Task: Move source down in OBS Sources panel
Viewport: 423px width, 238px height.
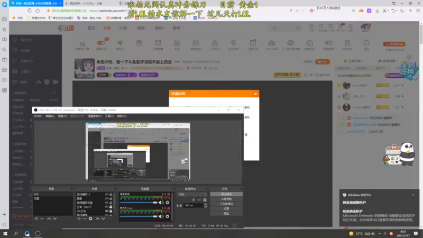Action: click(x=103, y=218)
